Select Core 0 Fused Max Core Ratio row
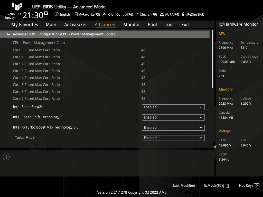The height and width of the screenshot is (197, 263). (x=105, y=50)
